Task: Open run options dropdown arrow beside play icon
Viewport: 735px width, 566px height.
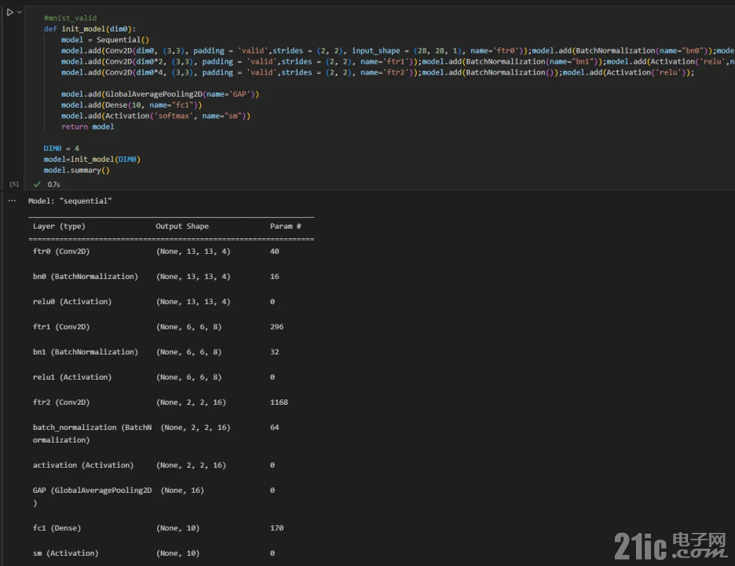Action: point(19,13)
